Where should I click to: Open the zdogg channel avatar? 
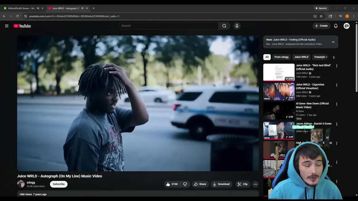pyautogui.click(x=21, y=184)
